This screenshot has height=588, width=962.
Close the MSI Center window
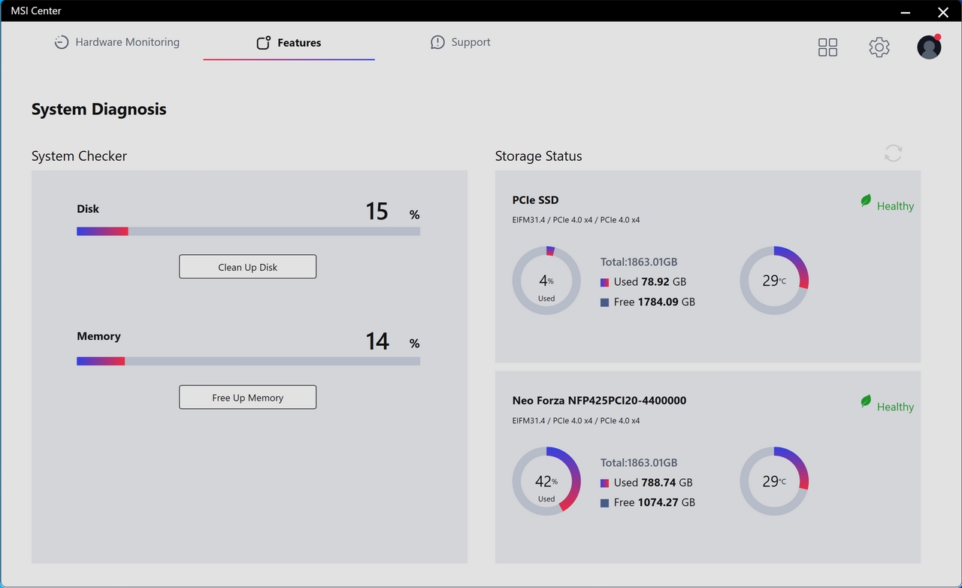coord(943,11)
